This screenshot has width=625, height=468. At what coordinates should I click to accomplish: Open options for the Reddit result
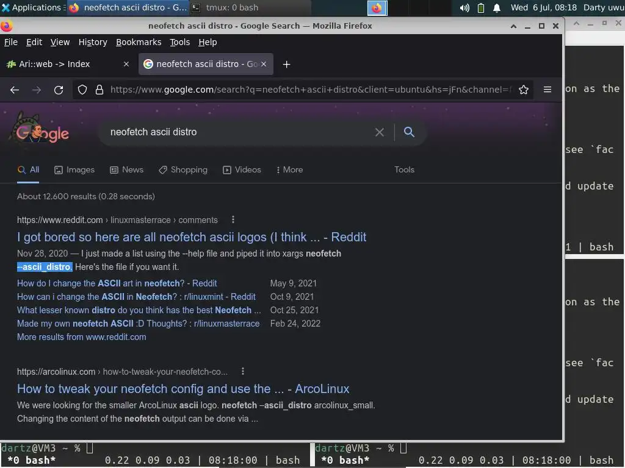(x=233, y=219)
